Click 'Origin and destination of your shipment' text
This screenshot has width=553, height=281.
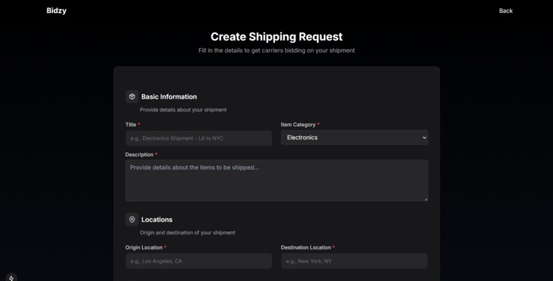point(187,233)
